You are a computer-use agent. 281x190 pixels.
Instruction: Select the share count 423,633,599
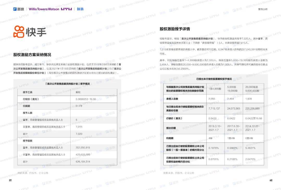83,155
